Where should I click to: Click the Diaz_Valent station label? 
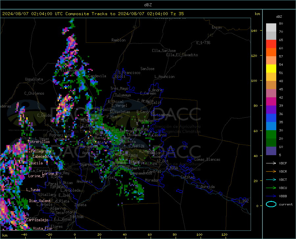coord(40,201)
